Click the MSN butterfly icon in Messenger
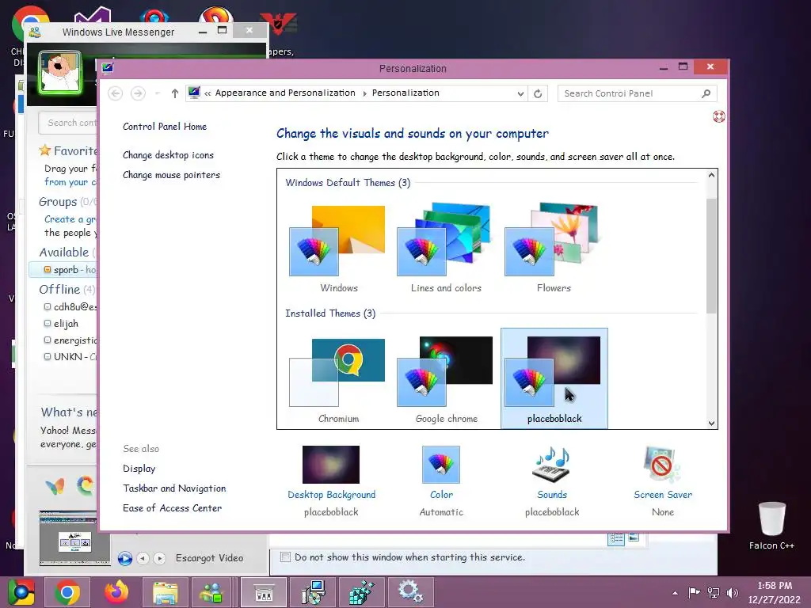 (55, 486)
